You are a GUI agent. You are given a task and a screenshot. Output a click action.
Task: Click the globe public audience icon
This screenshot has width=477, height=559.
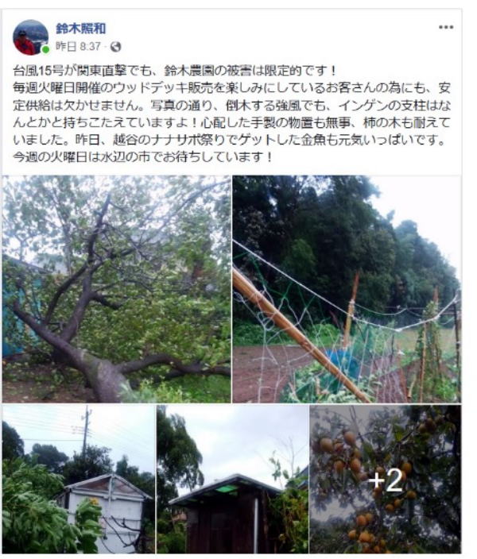pos(115,47)
